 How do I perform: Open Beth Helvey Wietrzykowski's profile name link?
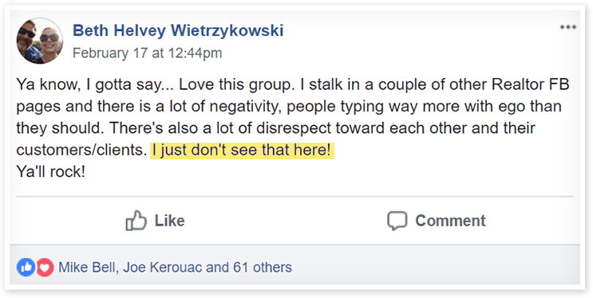178,30
